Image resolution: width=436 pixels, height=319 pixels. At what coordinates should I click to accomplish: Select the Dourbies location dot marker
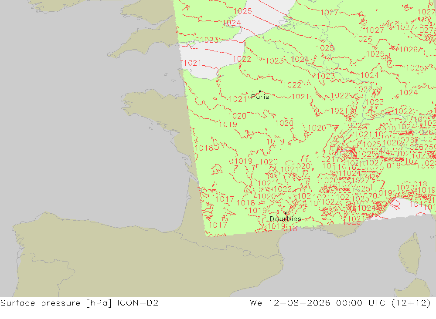tap(286, 213)
